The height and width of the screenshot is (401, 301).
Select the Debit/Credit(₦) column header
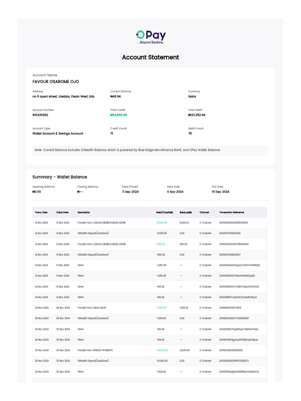[x=164, y=212]
